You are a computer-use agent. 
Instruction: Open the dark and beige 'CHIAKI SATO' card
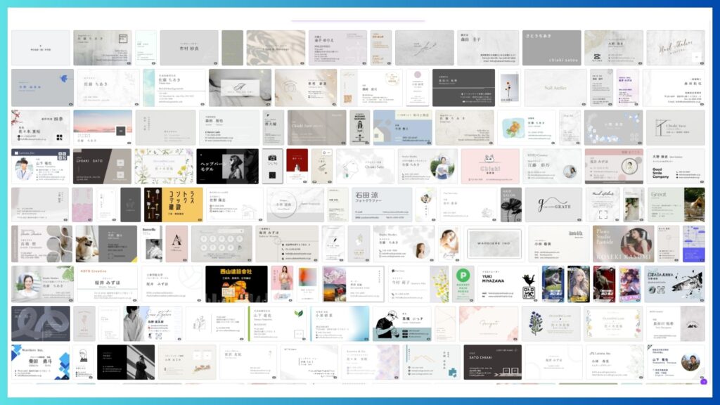click(102, 166)
